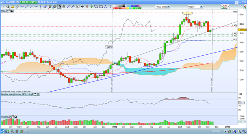247x134 pixels.
Task: Click the info icon next to XAUUSD
Action: 17,2
